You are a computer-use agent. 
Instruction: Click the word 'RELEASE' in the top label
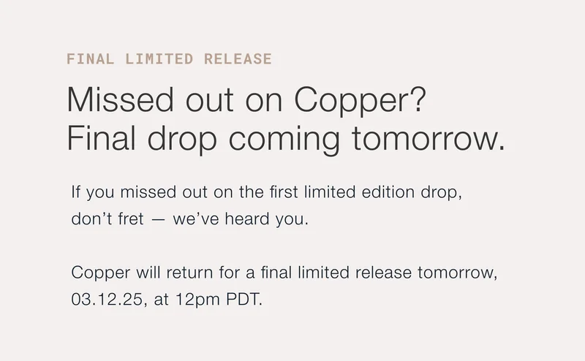click(x=238, y=59)
